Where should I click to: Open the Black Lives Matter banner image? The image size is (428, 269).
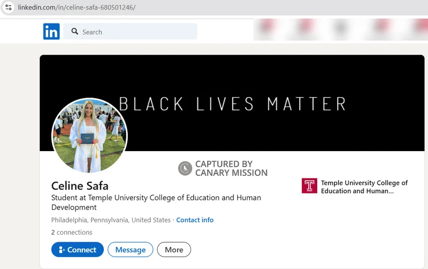[x=232, y=103]
